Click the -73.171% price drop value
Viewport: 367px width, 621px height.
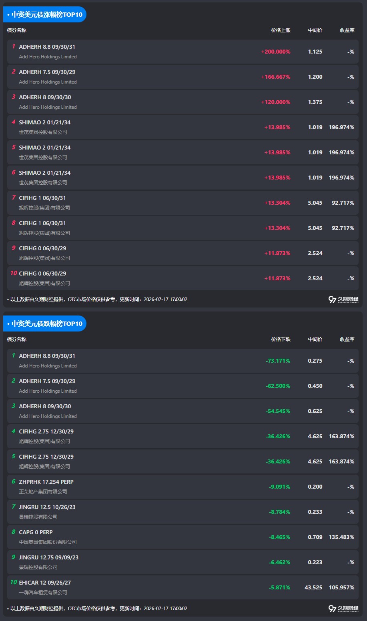[x=278, y=361]
